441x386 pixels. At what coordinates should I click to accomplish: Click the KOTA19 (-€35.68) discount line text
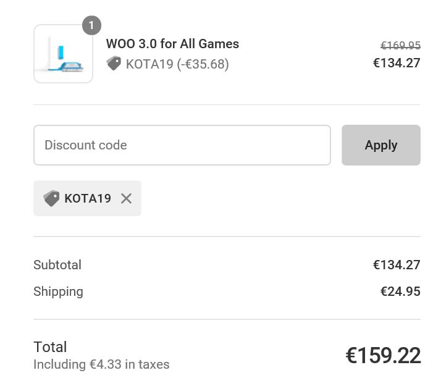pos(177,64)
